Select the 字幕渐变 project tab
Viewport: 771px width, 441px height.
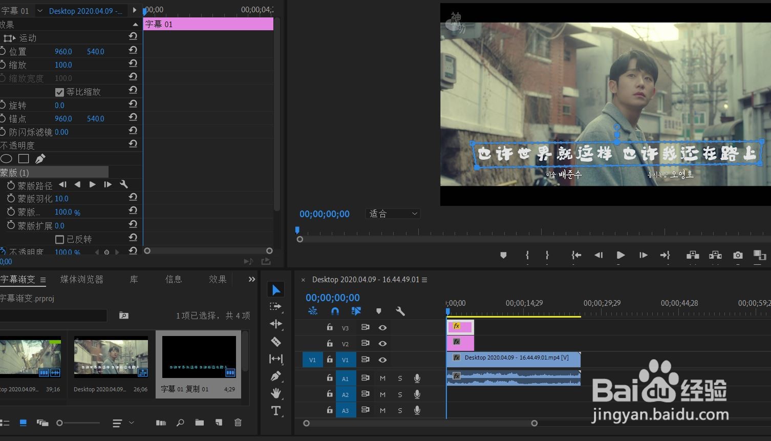(18, 279)
